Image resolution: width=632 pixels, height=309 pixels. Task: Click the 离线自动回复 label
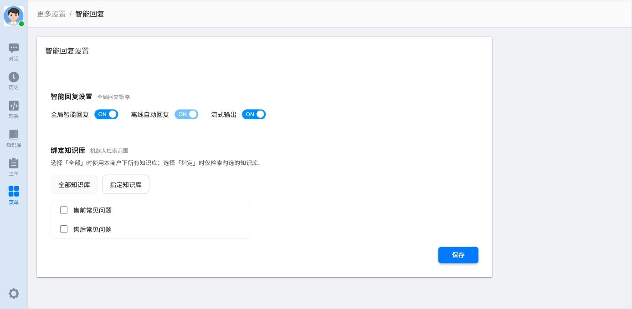[150, 115]
